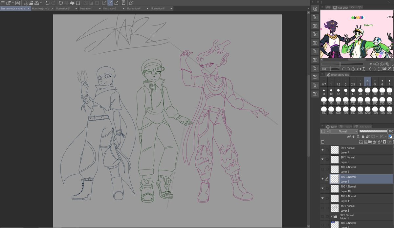The height and width of the screenshot is (228, 394).
Task: Show Layer 8 using its visibility box
Action: click(x=322, y=169)
